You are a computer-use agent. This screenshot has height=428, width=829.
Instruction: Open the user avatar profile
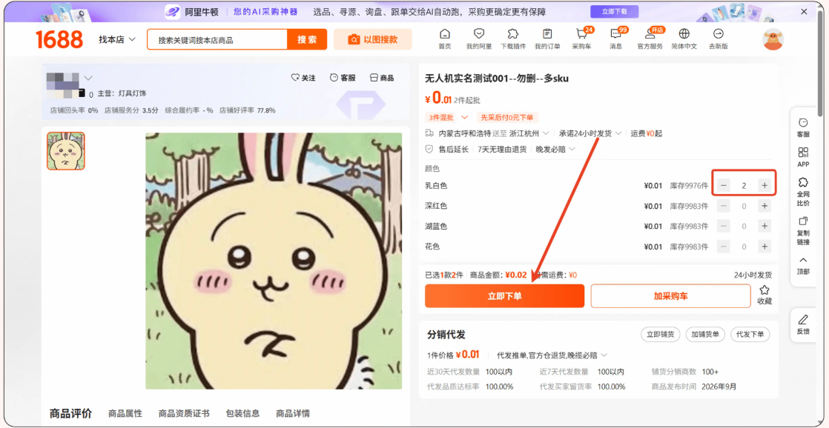click(x=773, y=39)
